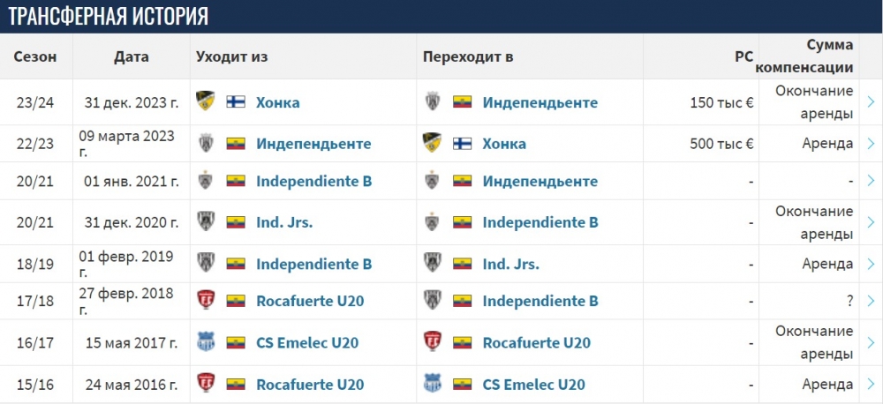Image resolution: width=883 pixels, height=404 pixels.
Task: Click the Сумма компенсации column header
Action: click(804, 56)
